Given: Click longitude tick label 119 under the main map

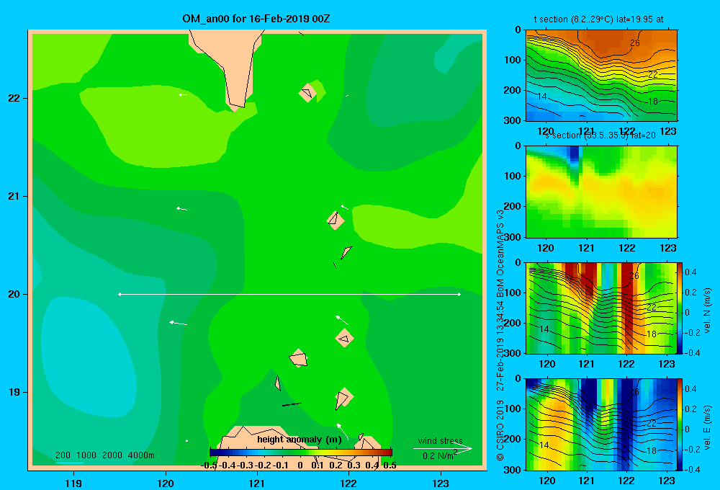Looking at the screenshot, I should click(x=74, y=483).
